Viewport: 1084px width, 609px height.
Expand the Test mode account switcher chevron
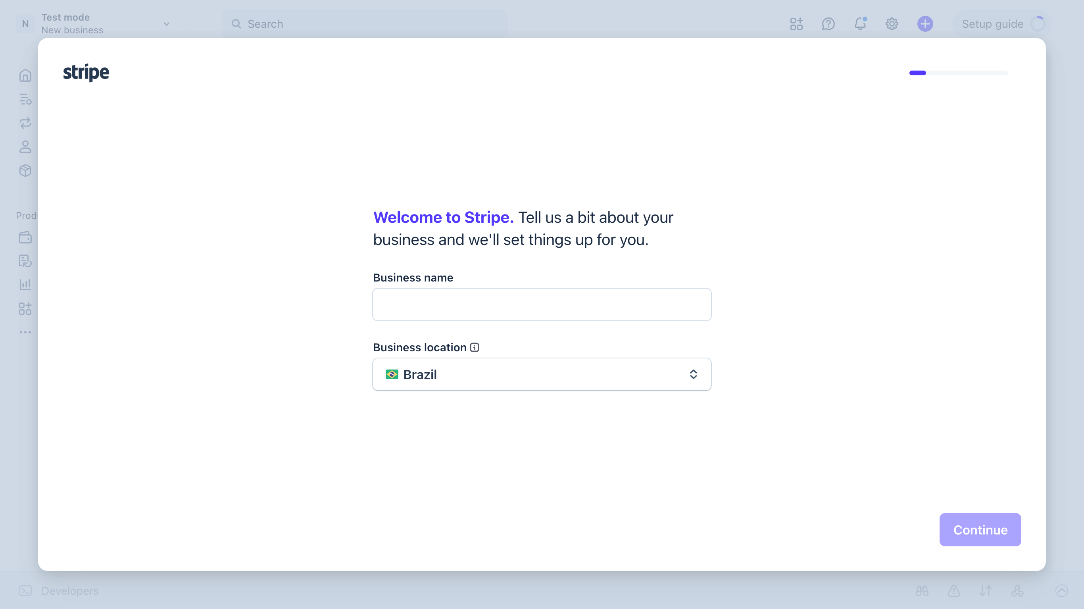point(167,24)
